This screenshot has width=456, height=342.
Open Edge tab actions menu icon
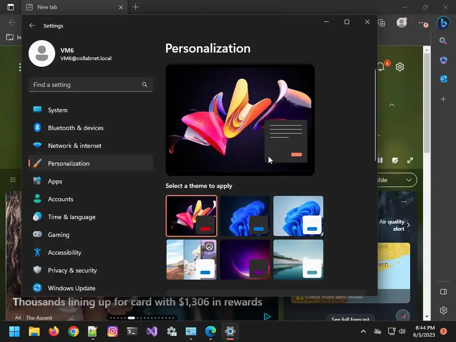pos(11,7)
